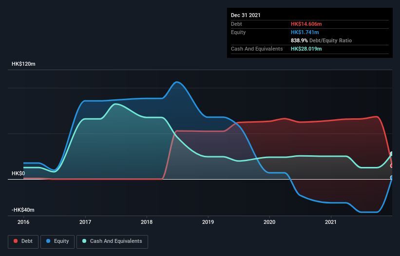Select the 2021 x-axis label
Screen dimensions: 400x256
(331, 222)
